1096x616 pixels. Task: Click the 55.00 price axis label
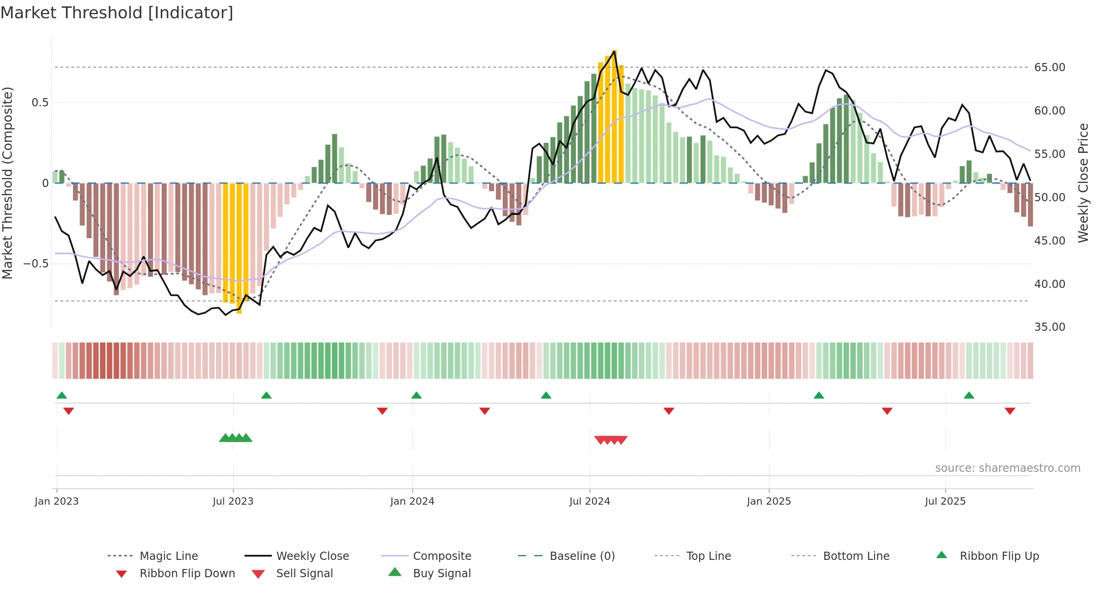pyautogui.click(x=1050, y=154)
